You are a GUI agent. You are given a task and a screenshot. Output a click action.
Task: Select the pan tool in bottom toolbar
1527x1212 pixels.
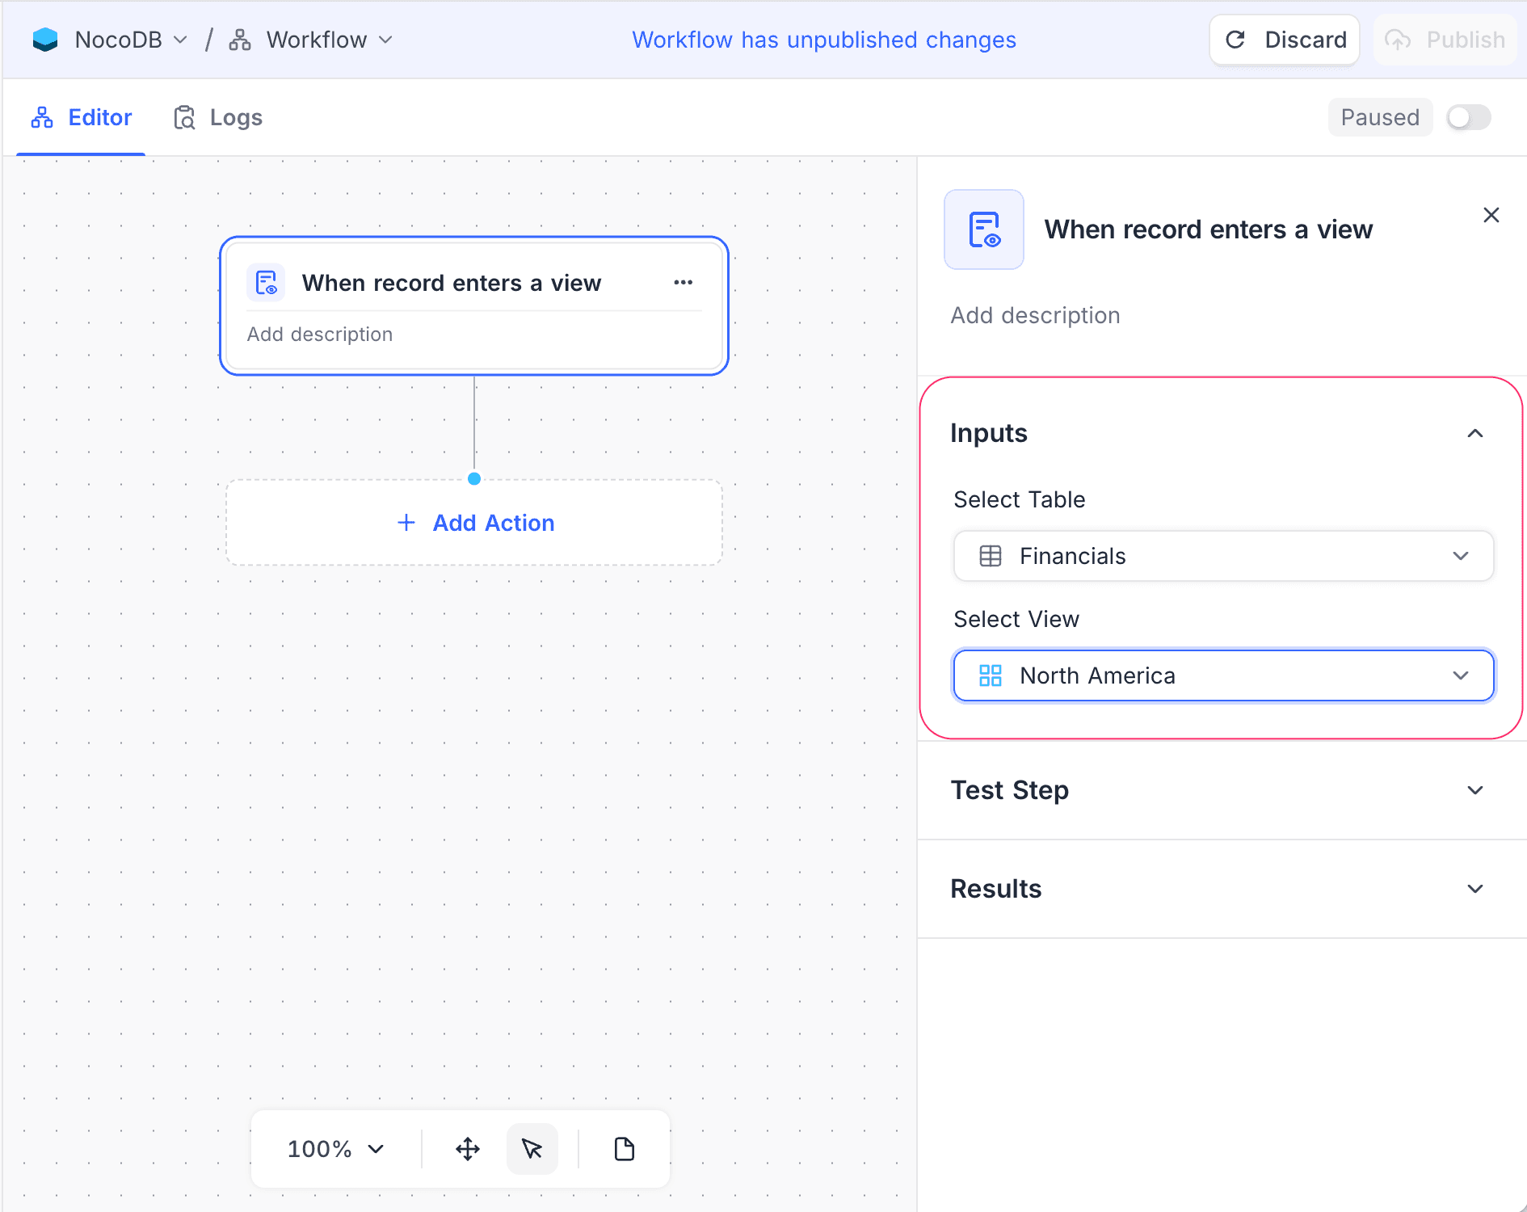point(468,1149)
